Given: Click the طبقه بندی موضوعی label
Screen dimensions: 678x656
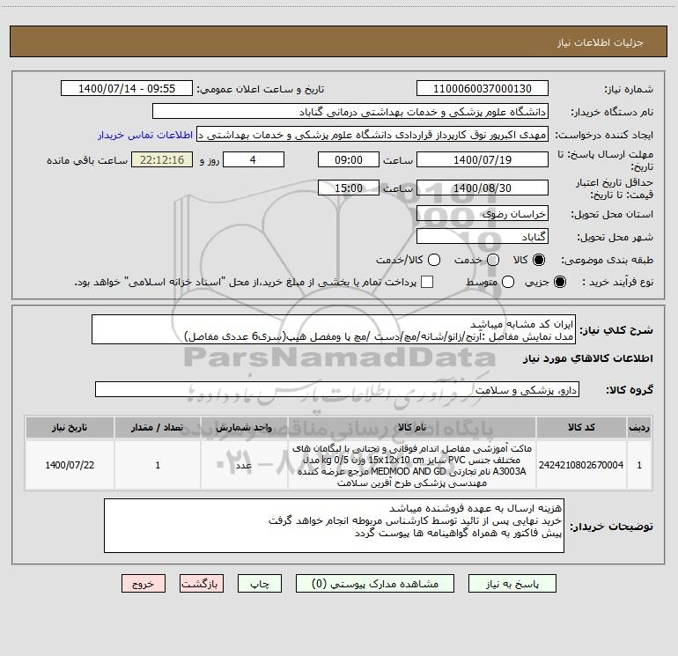Looking at the screenshot, I should pos(607,261).
